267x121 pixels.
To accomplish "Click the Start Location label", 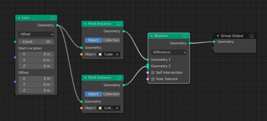I will (x=30, y=48).
